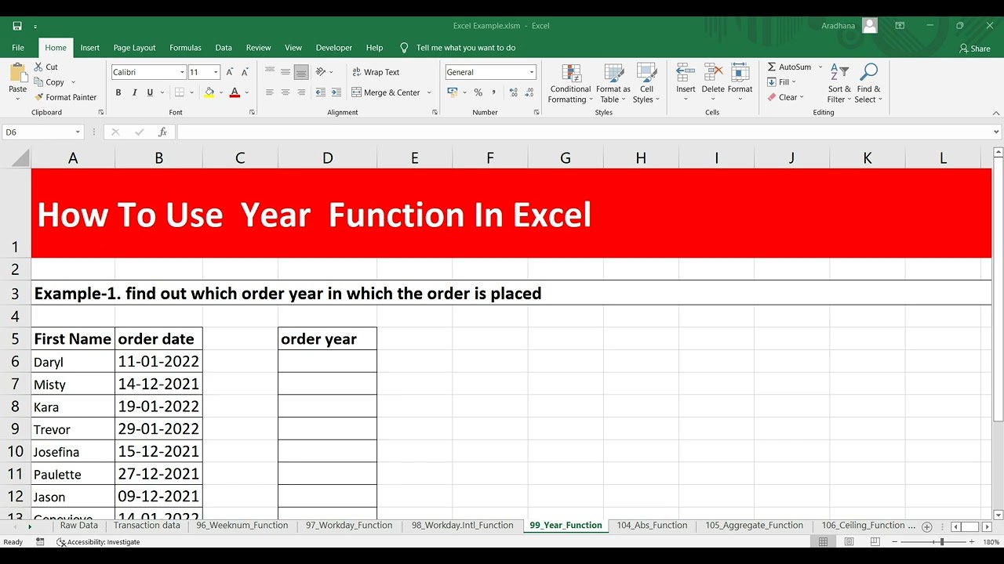Screen dimensions: 1004x564
Task: Click Accounting Number Format icon
Action: click(x=453, y=92)
